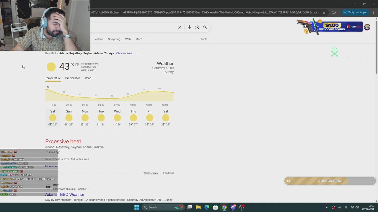
Task: Click the Windows taskbar Search box
Action: (163, 207)
